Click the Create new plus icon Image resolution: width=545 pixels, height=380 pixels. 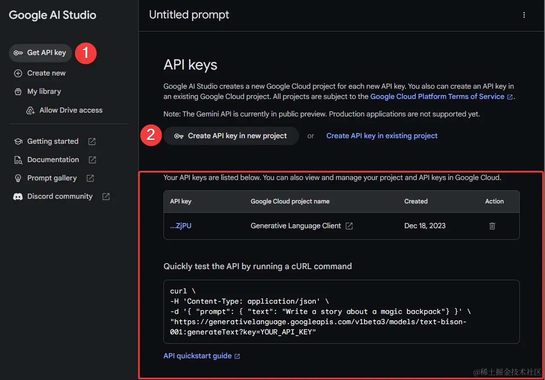click(x=18, y=73)
